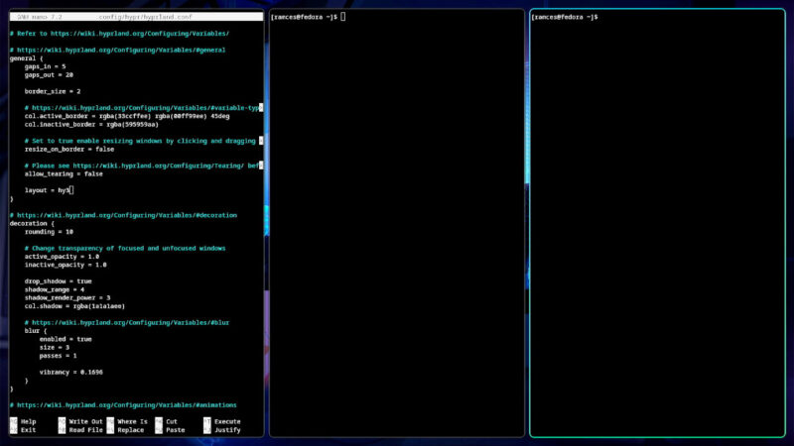The image size is (794, 446).
Task: Click the Replace shortcut in nano
Action: click(126, 430)
